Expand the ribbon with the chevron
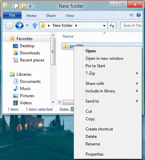 pos(131,15)
